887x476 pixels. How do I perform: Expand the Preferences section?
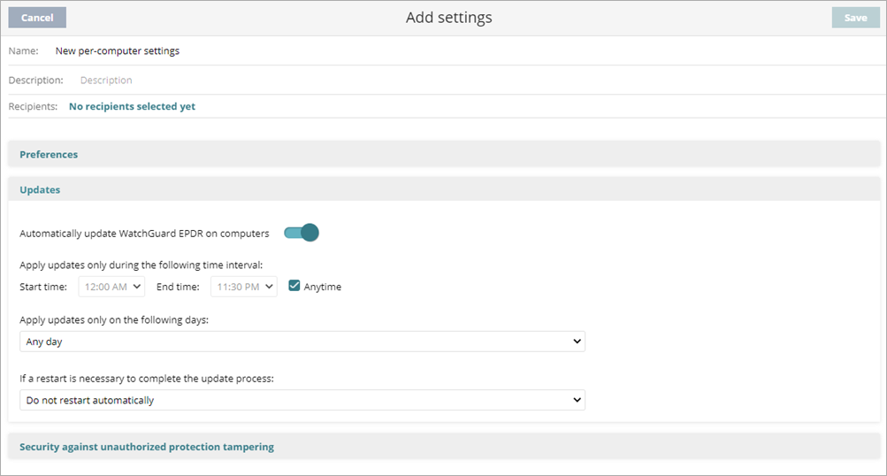pos(49,155)
